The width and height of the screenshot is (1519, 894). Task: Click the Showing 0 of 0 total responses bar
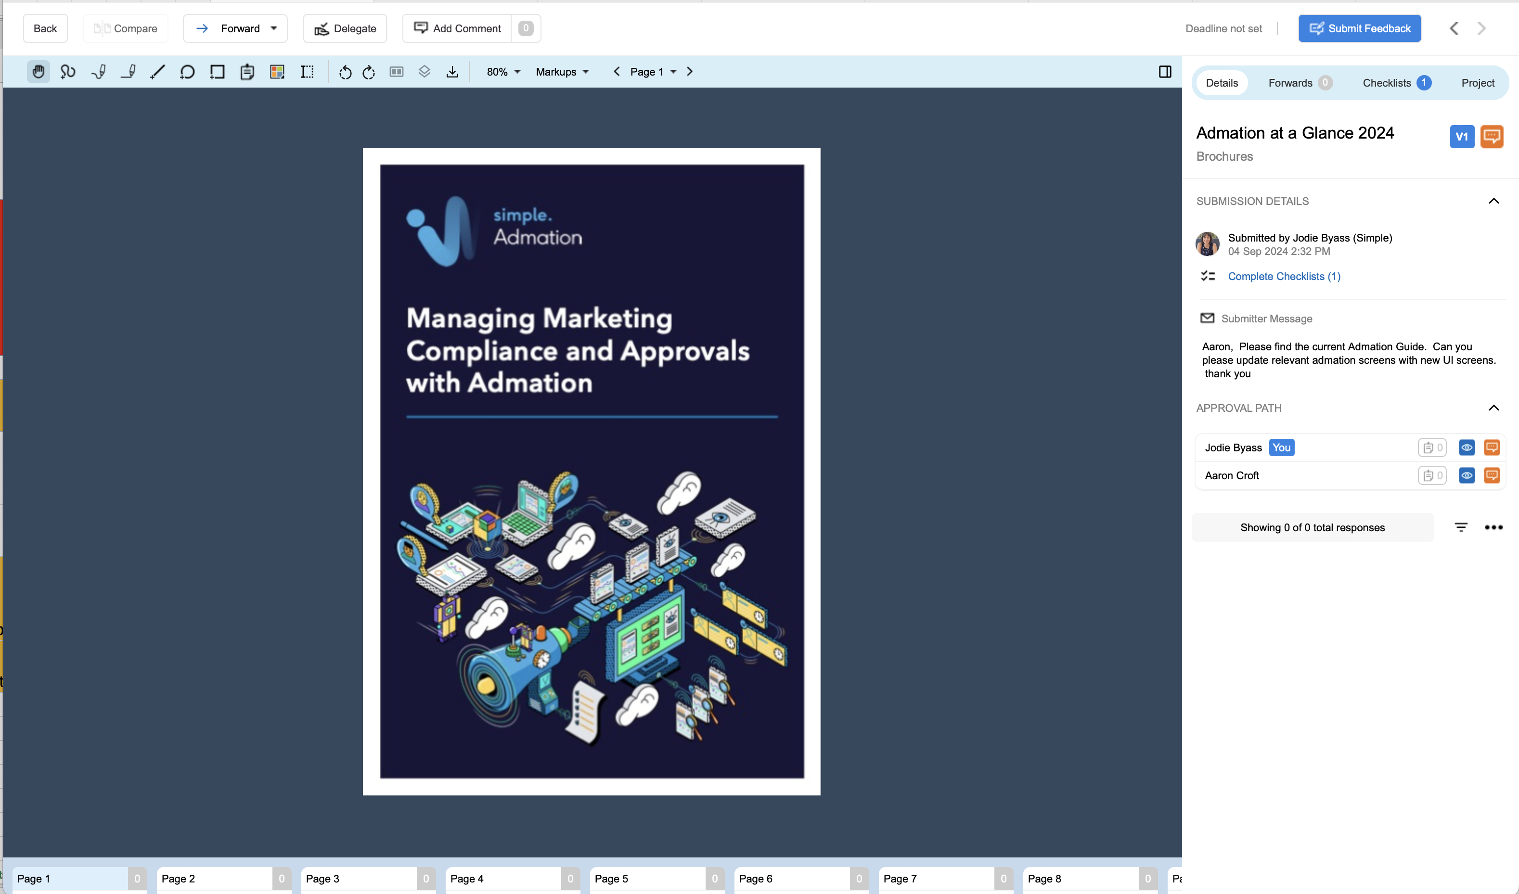pyautogui.click(x=1312, y=528)
